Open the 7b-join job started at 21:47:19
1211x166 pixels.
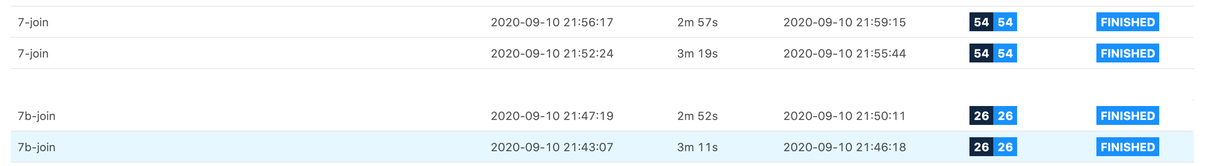click(x=36, y=116)
